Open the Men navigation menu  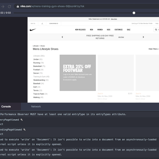91,29
